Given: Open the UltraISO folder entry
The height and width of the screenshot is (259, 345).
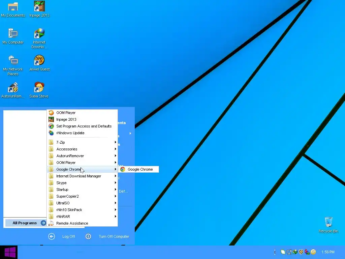Looking at the screenshot, I should [x=82, y=203].
